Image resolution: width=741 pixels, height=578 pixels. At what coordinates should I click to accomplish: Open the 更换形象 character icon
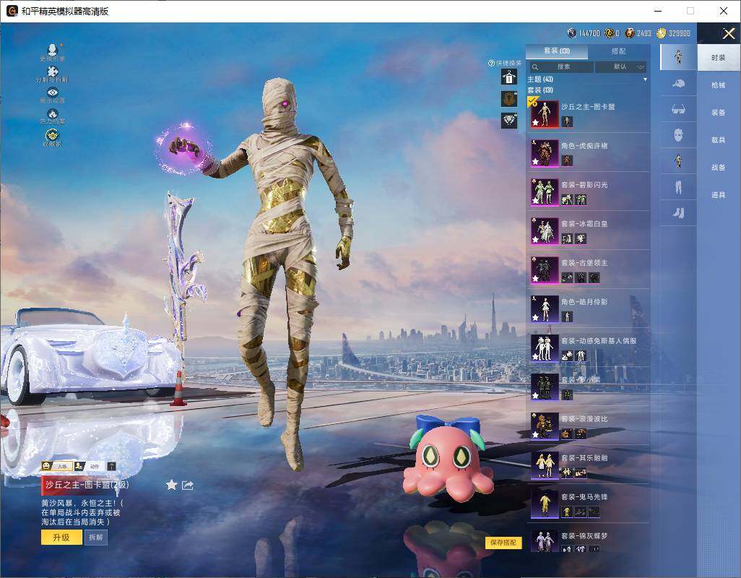(53, 49)
